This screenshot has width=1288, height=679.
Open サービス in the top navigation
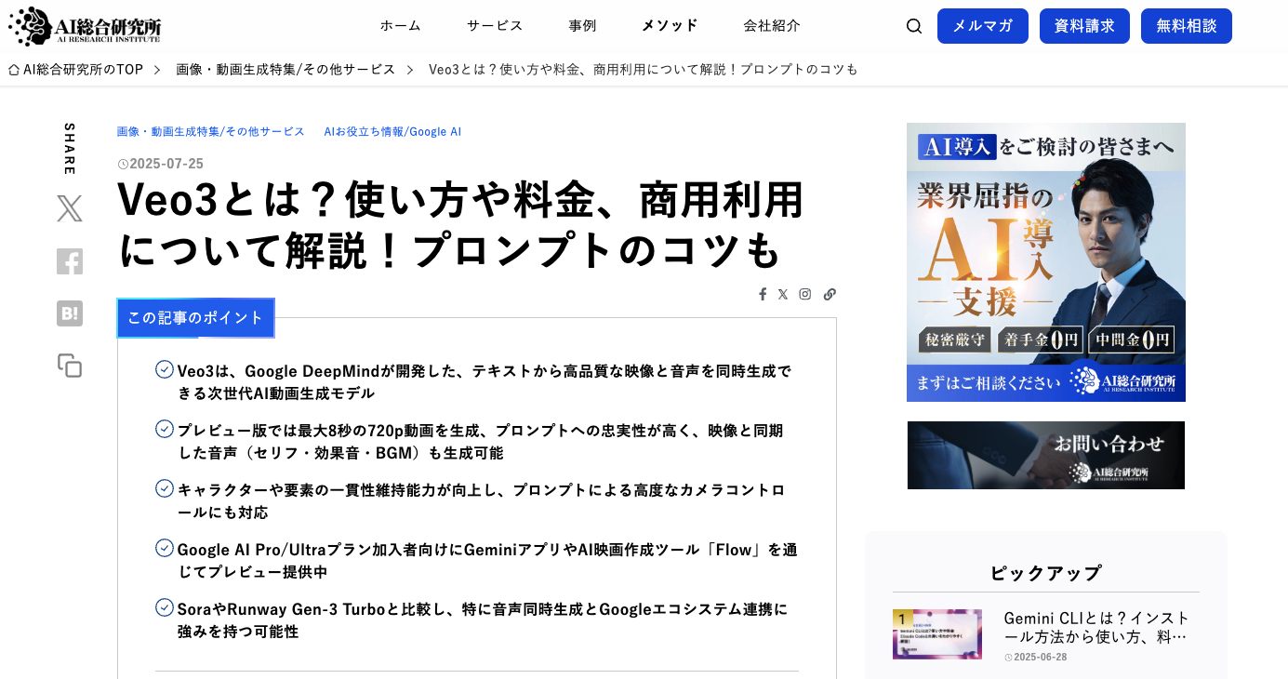coord(495,25)
